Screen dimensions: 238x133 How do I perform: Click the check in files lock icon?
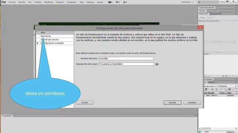click(x=225, y=89)
